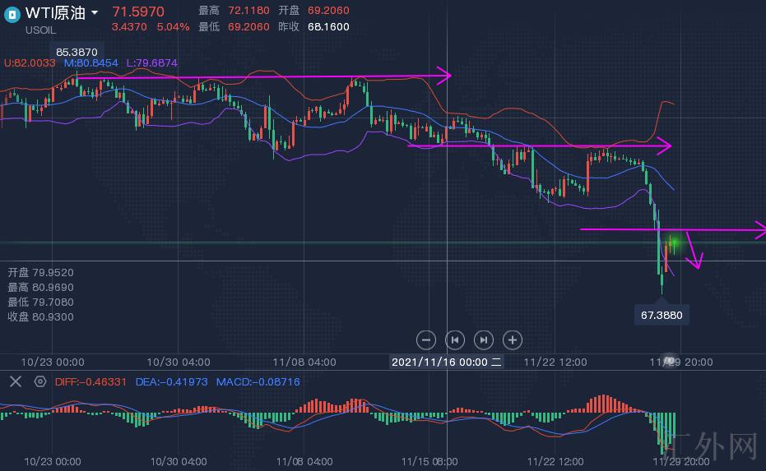The image size is (766, 471).
Task: Select the Bollinger lower band L:79.6874 label
Action: pyautogui.click(x=151, y=63)
